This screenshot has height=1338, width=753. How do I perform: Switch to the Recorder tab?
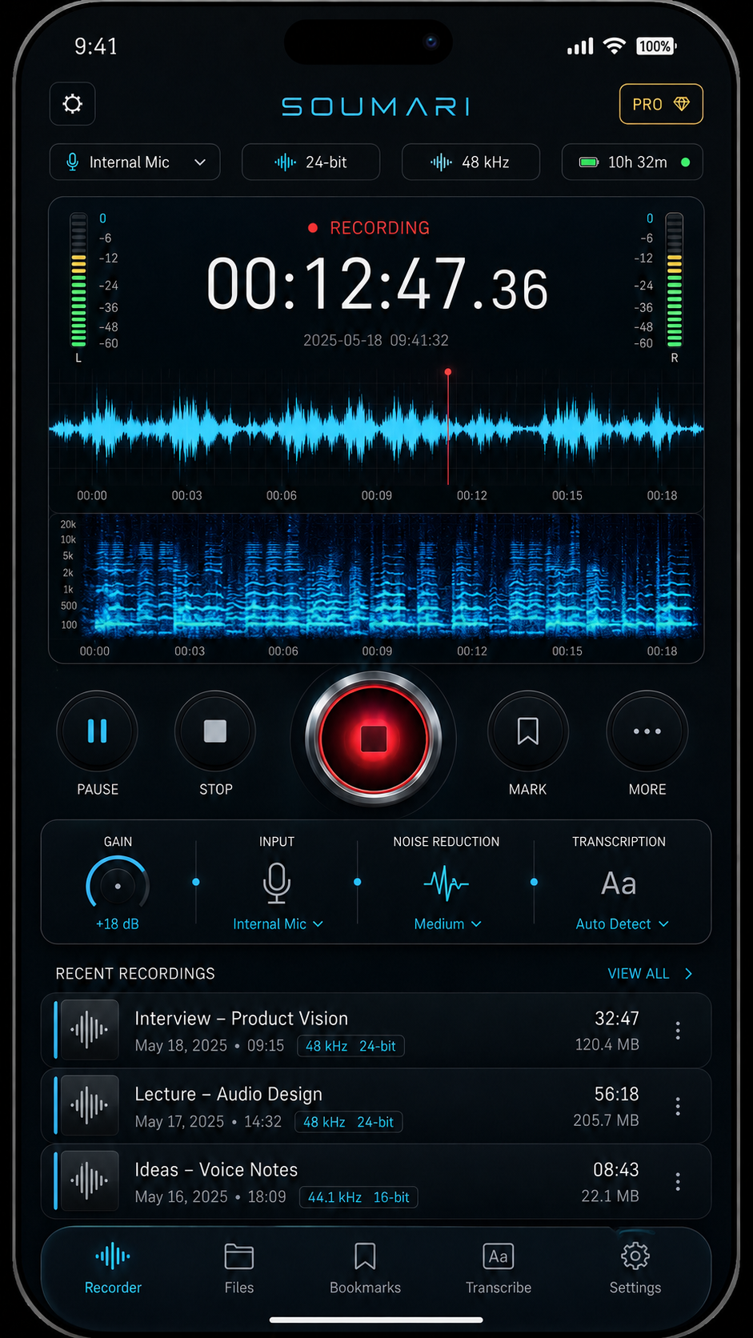point(113,1268)
